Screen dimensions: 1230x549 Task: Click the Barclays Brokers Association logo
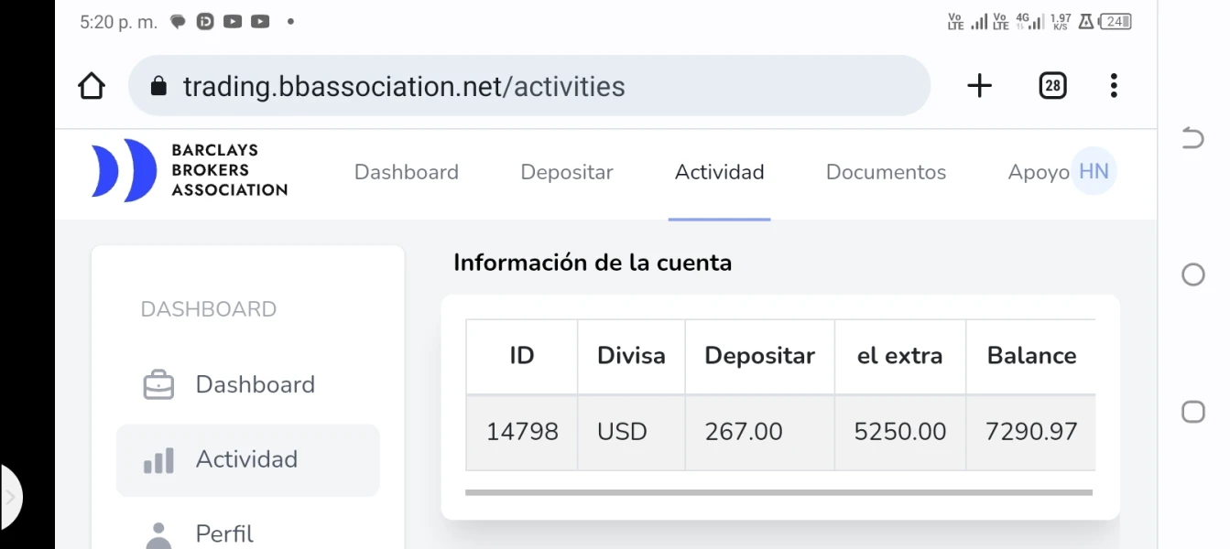point(190,170)
